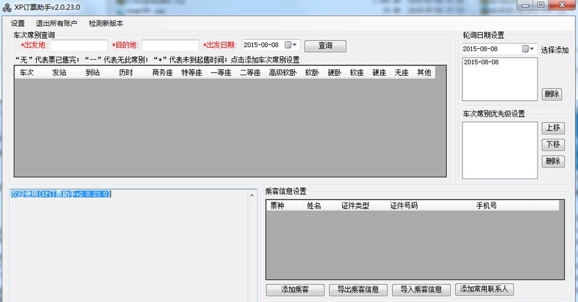
Task: Click the 历时 column header
Action: [x=131, y=73]
